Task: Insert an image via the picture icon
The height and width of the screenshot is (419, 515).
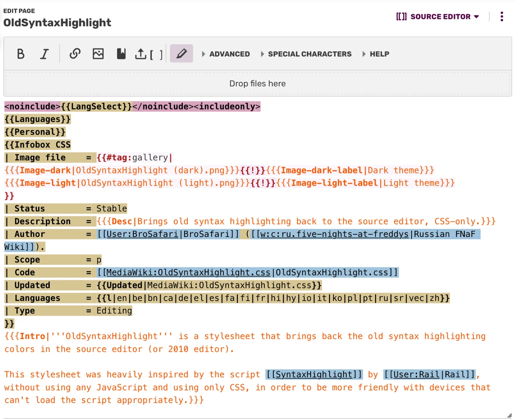Action: click(x=98, y=54)
